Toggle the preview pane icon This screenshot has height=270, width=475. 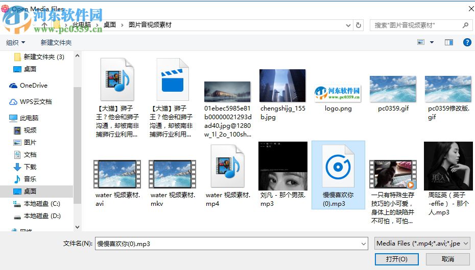pos(448,42)
